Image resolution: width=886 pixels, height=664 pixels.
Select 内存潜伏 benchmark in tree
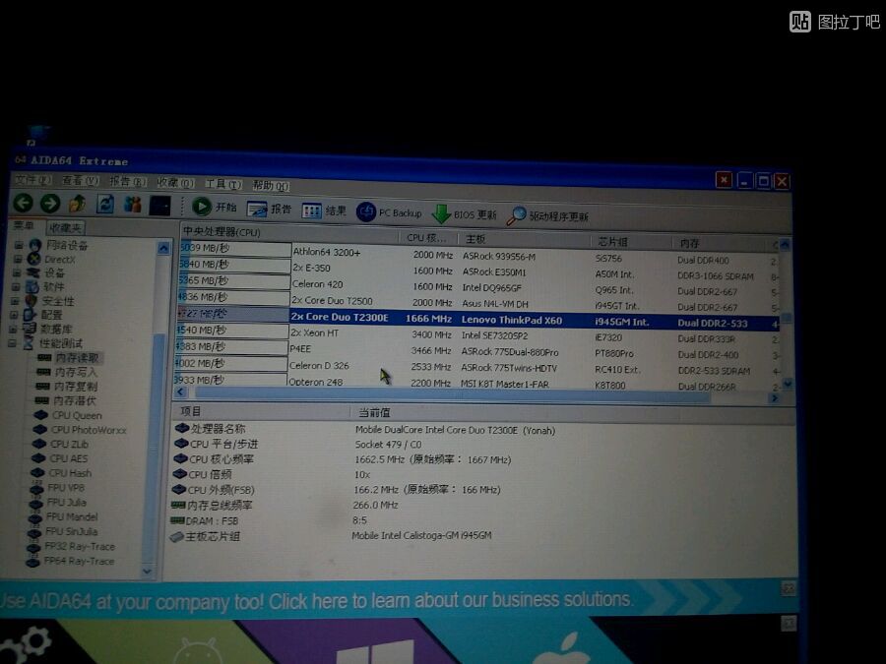coord(74,400)
